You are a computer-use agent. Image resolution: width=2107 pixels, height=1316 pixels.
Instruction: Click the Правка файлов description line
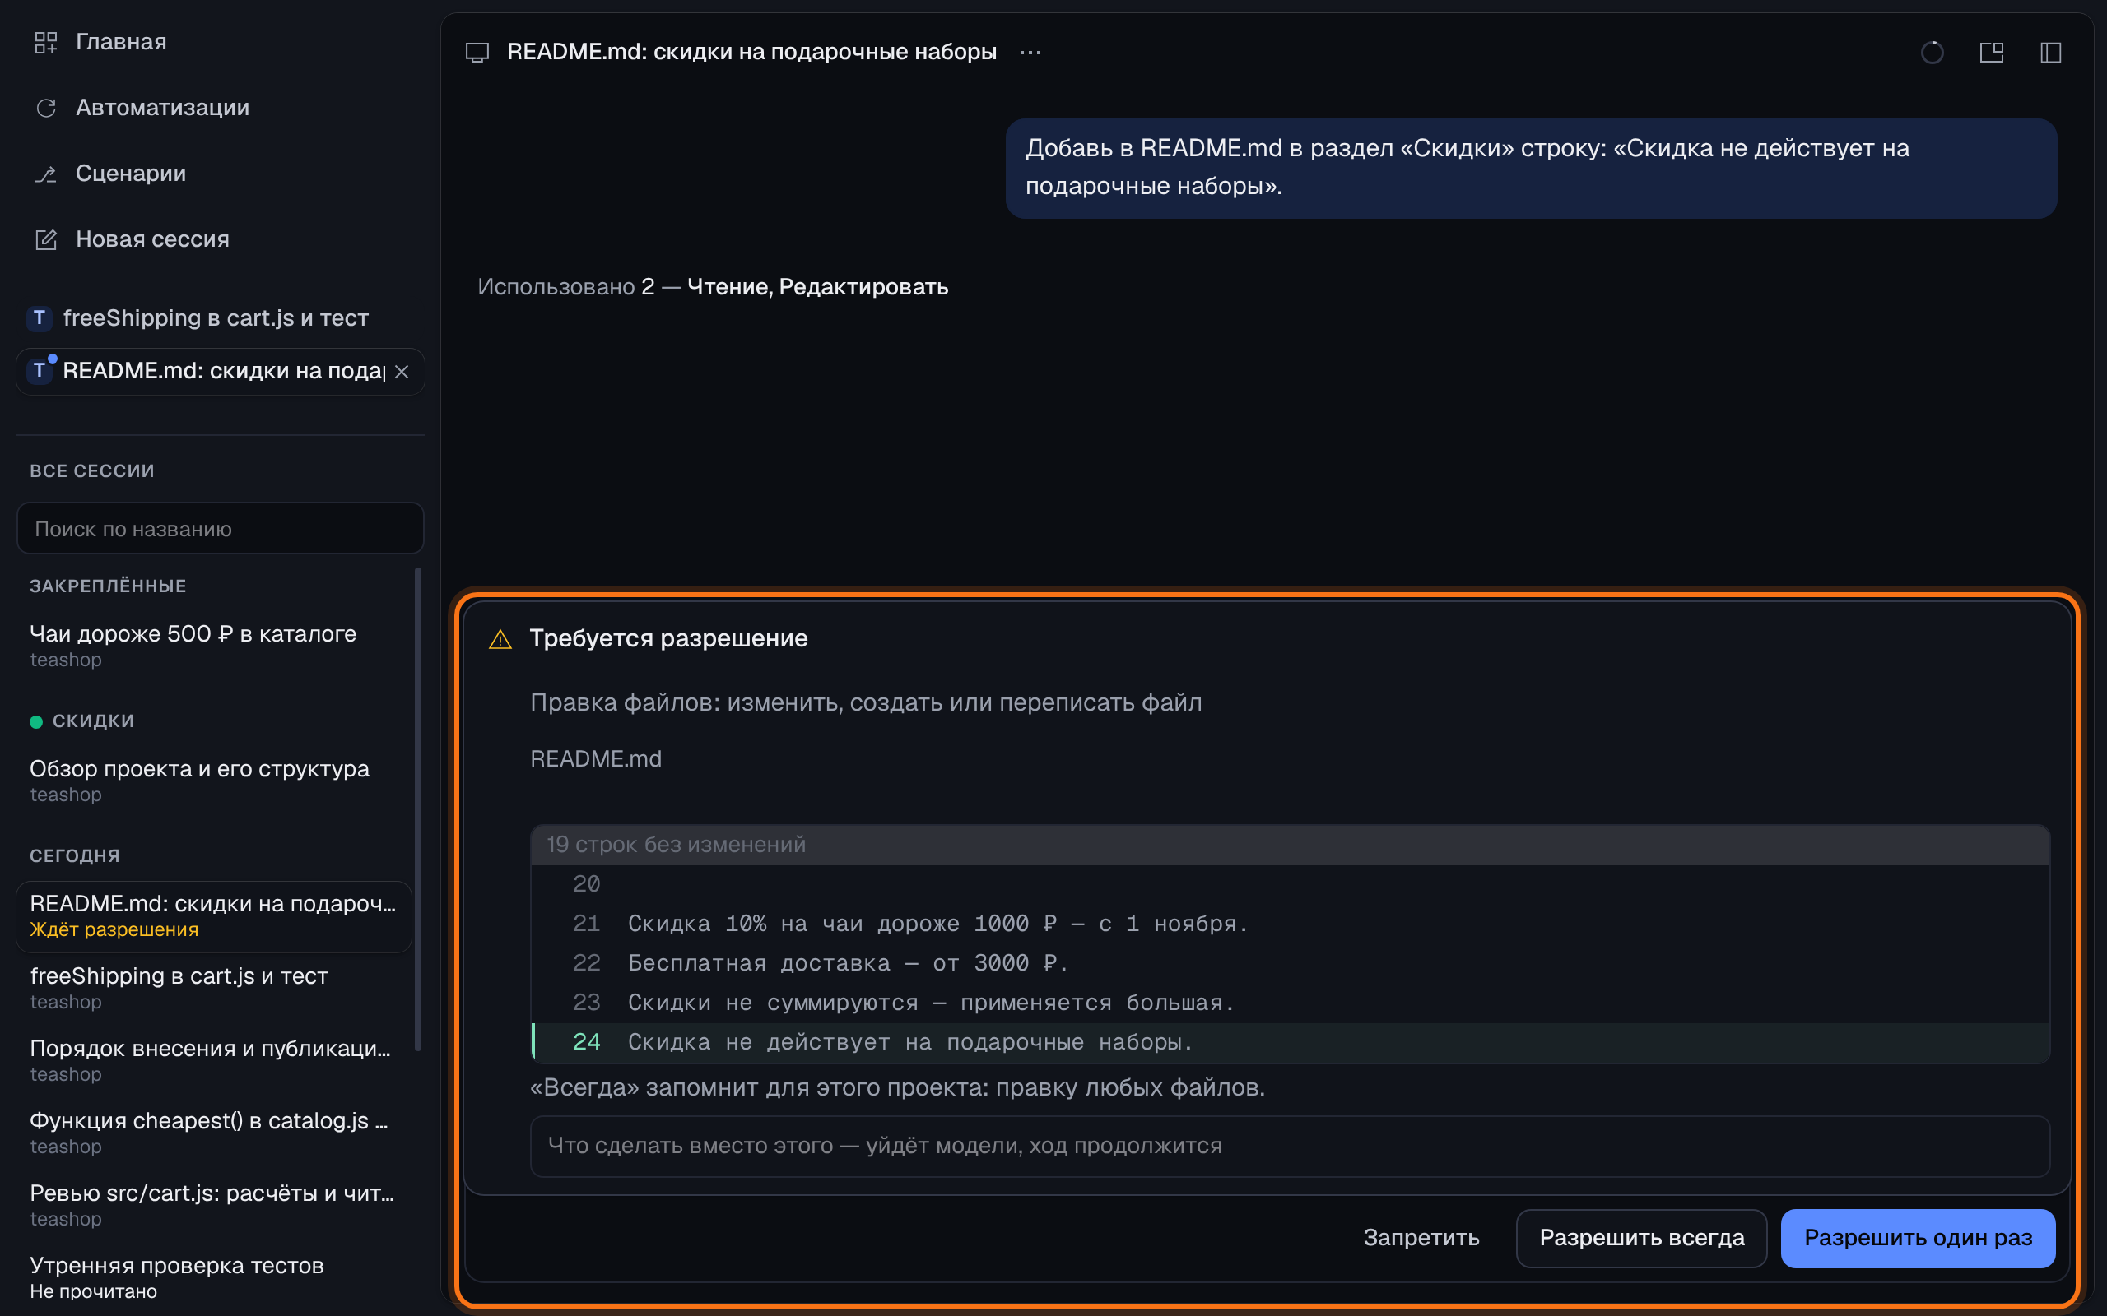pyautogui.click(x=866, y=703)
